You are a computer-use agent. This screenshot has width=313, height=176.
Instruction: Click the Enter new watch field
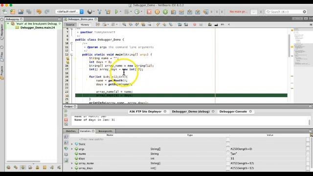coord(91,139)
